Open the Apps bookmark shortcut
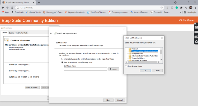Screen dimensions: 198x106 [5, 12]
